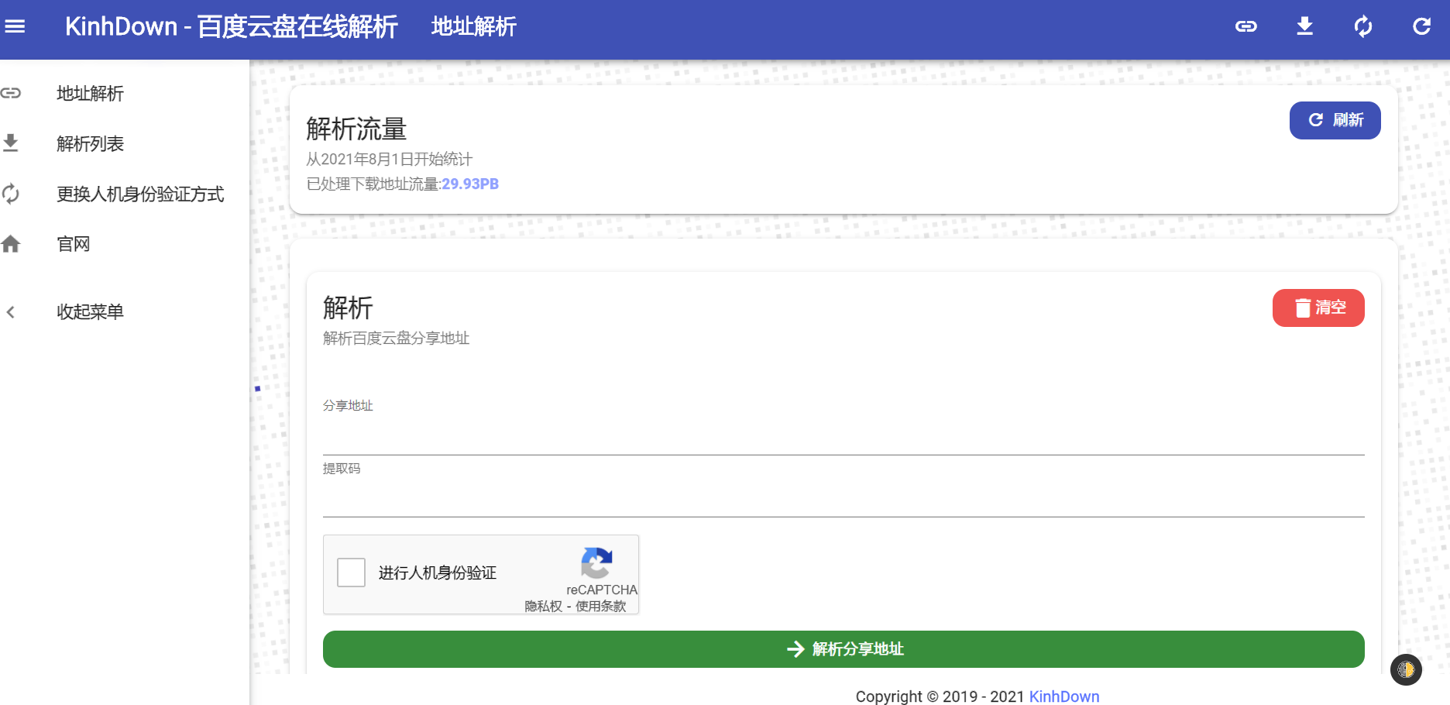Click the 从2021年8月1日开始统计 text
Viewport: 1450px width, 705px height.
point(390,159)
